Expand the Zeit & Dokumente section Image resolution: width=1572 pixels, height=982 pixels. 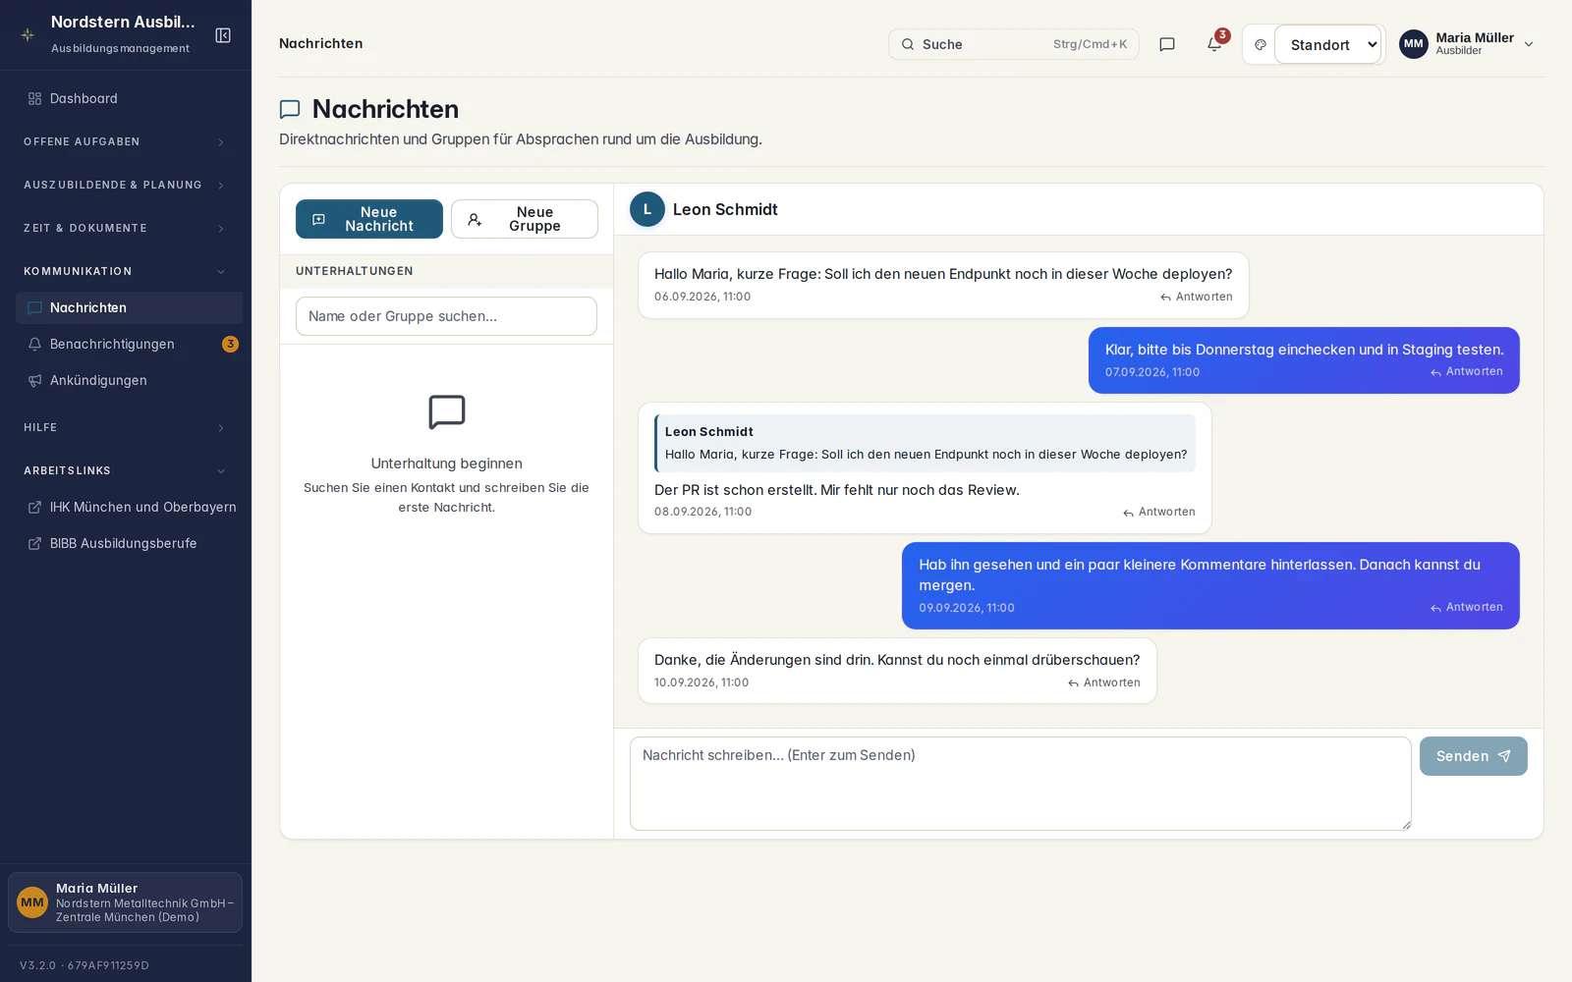click(x=126, y=228)
